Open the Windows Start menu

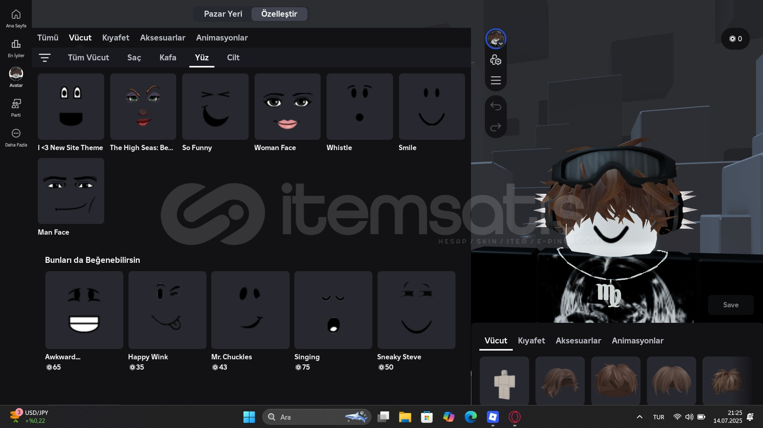pos(249,417)
